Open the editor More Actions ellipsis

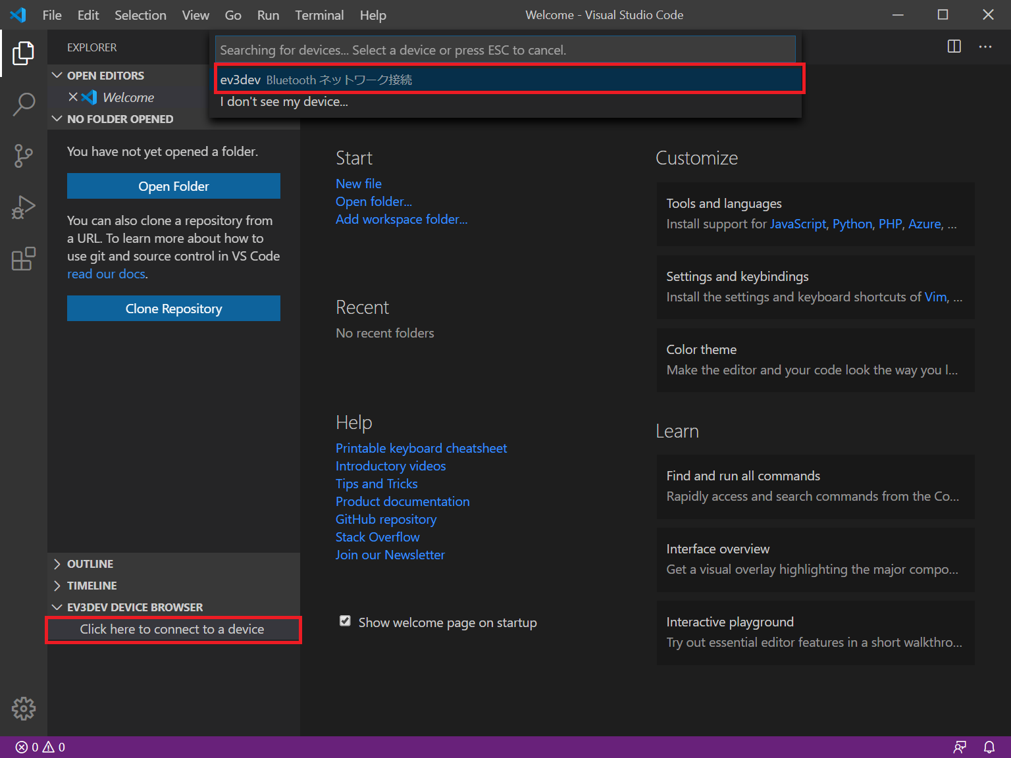click(985, 46)
